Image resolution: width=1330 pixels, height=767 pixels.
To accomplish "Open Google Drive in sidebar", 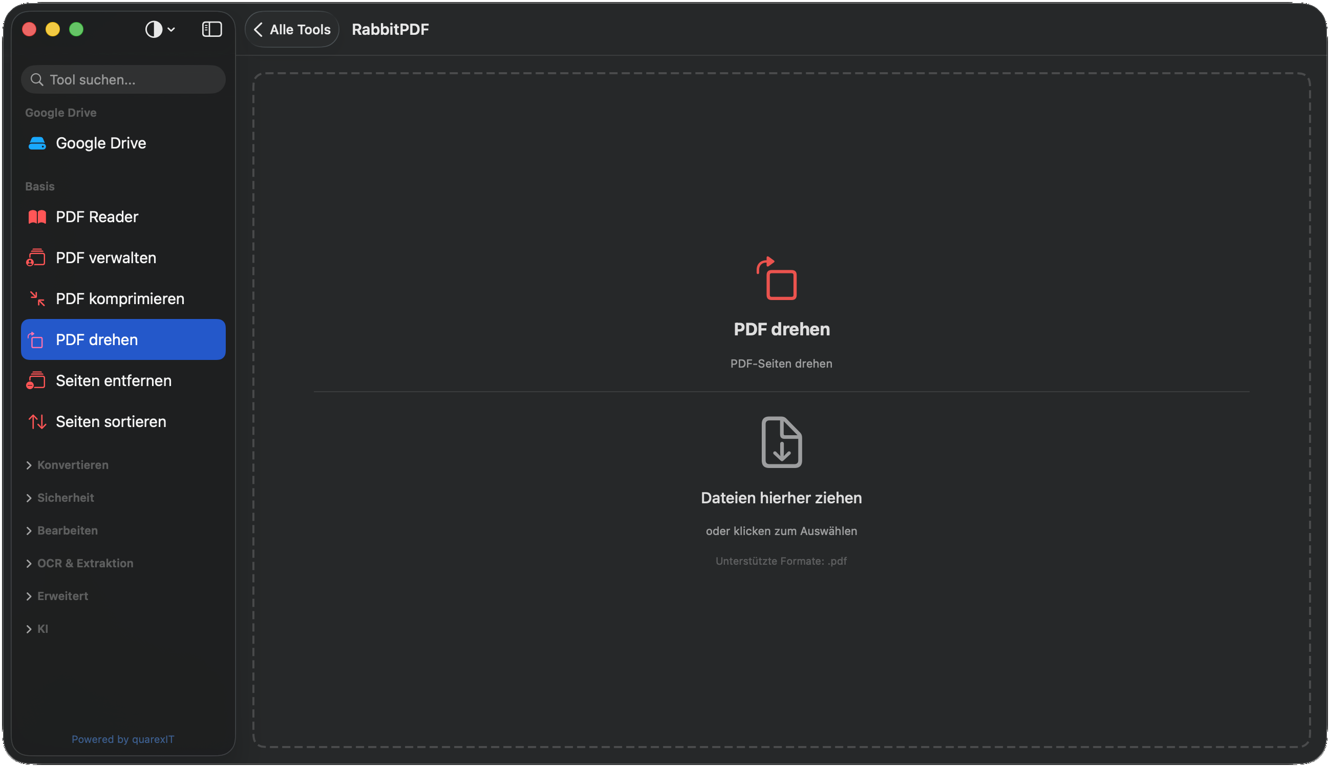I will 123,143.
